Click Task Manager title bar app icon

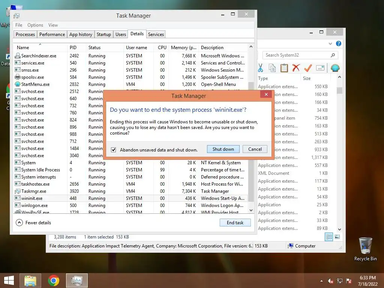tap(16, 16)
